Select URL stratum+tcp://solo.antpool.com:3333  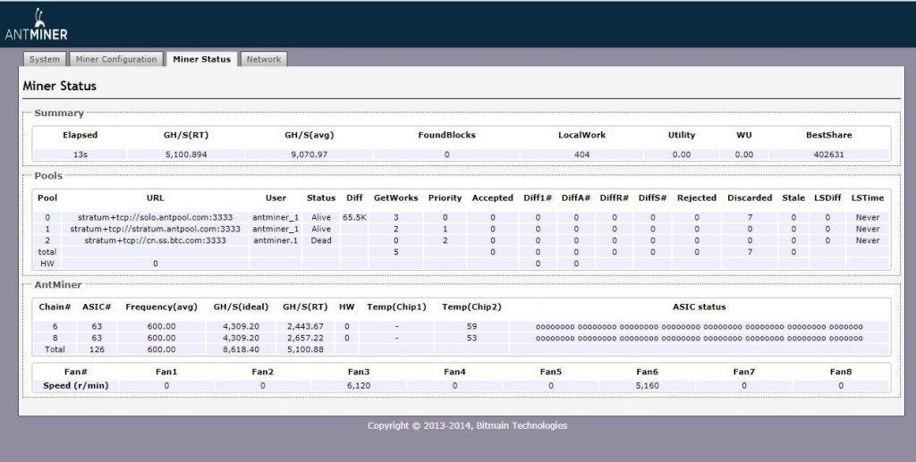[x=155, y=217]
